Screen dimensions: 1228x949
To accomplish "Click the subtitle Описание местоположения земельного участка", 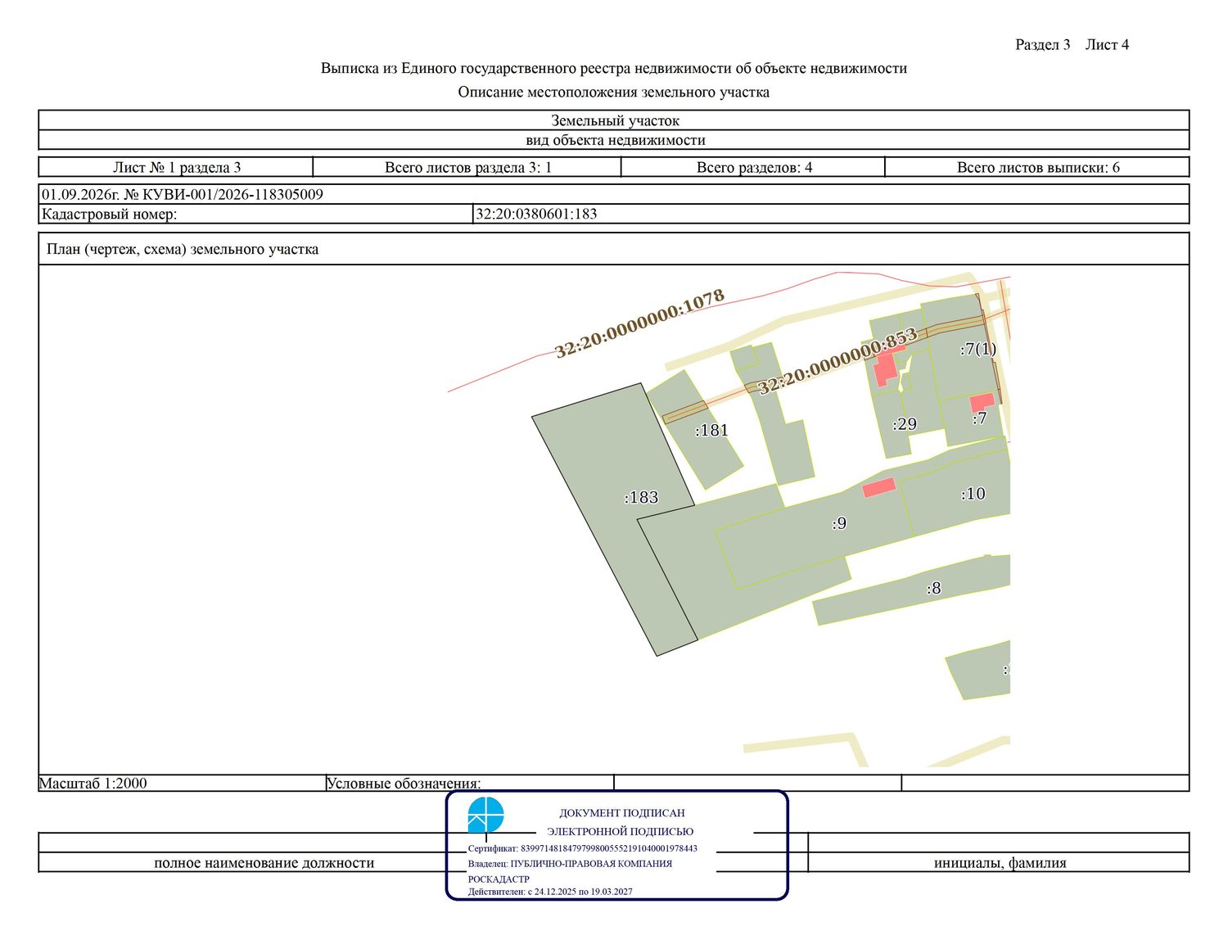I will (x=614, y=92).
